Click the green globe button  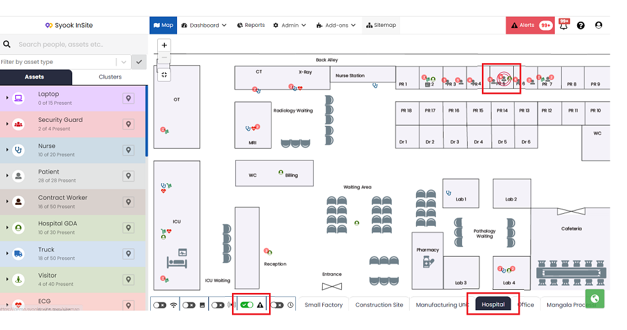tap(594, 299)
